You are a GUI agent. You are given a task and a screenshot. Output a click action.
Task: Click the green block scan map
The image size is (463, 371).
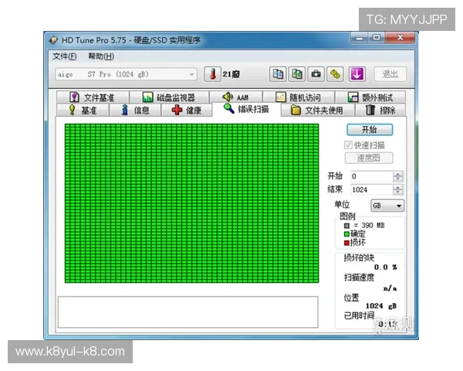191,203
